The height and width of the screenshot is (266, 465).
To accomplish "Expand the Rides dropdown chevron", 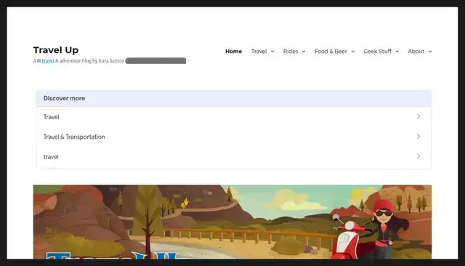I will coord(304,52).
